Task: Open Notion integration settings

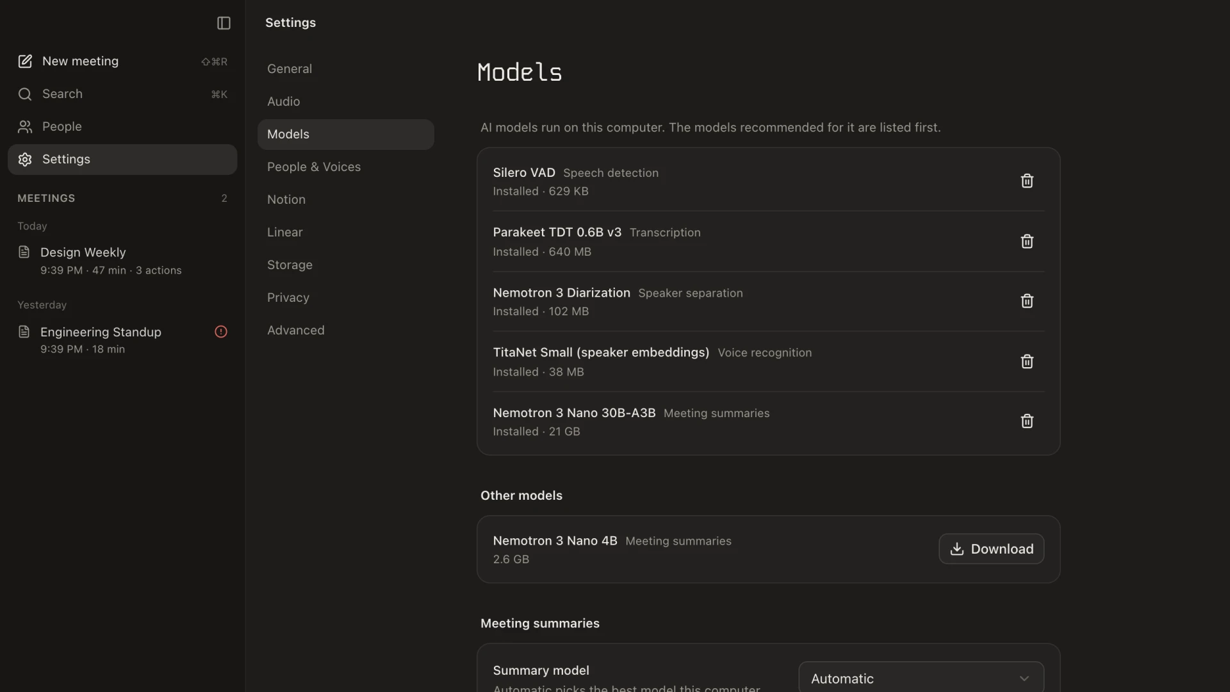Action: coord(346,199)
